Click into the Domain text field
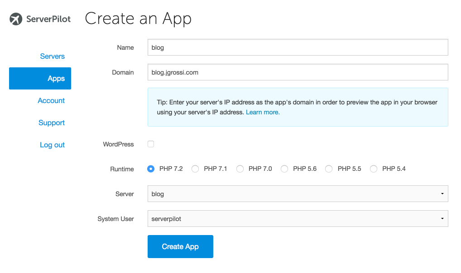 (x=298, y=72)
